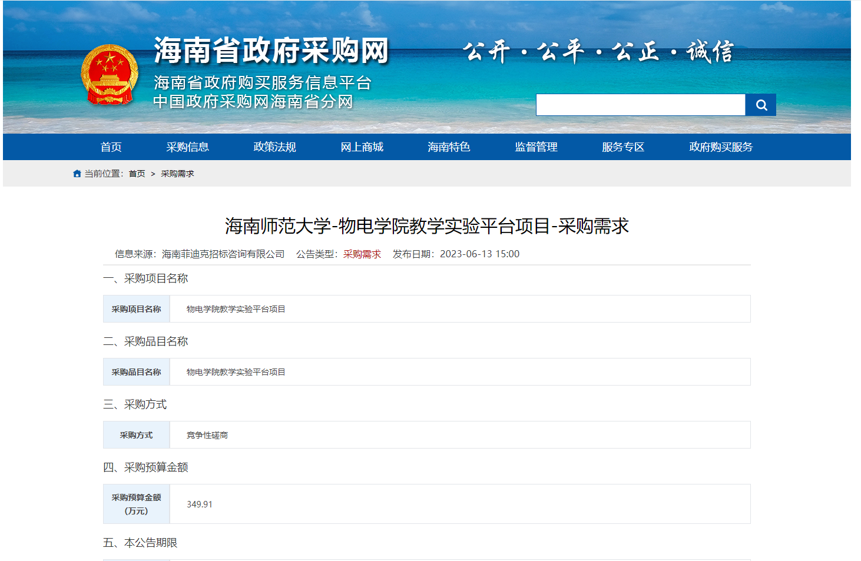Click the 首页 breadcrumb link
The image size is (861, 561).
(x=137, y=174)
